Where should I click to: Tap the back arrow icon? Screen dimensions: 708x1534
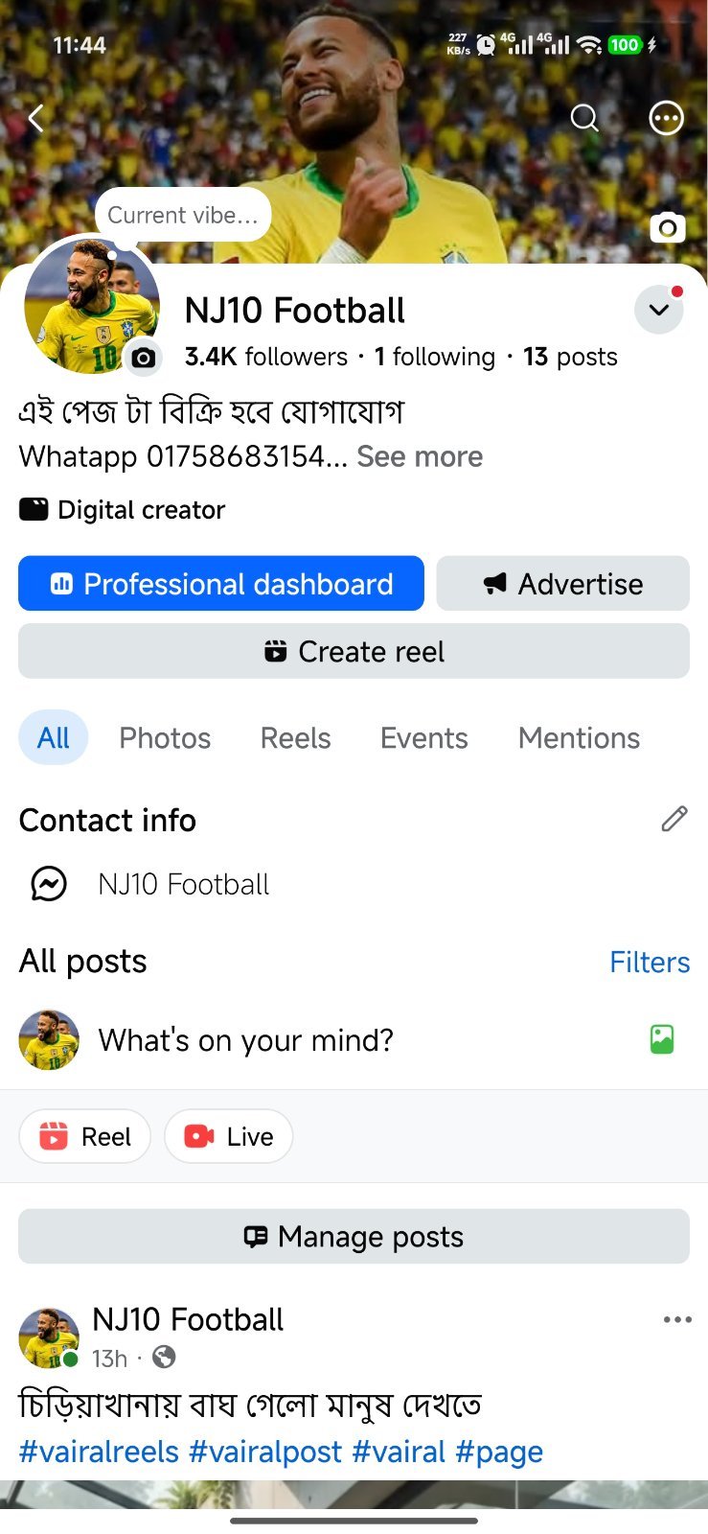36,118
